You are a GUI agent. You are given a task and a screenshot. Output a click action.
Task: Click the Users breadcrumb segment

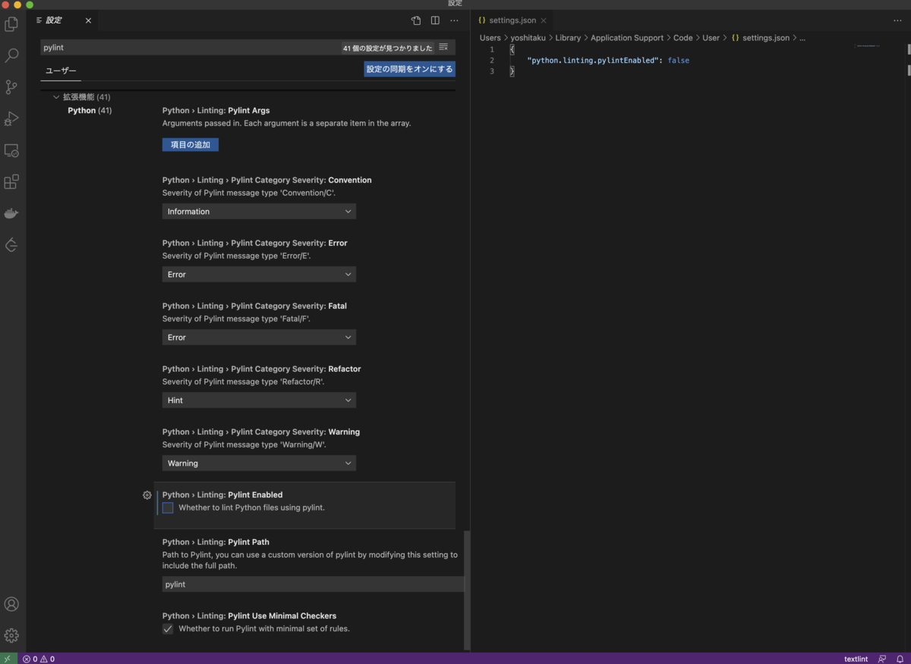point(490,38)
